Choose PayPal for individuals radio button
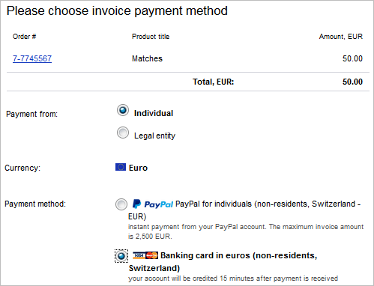This screenshot has height=286, width=374. [x=121, y=204]
